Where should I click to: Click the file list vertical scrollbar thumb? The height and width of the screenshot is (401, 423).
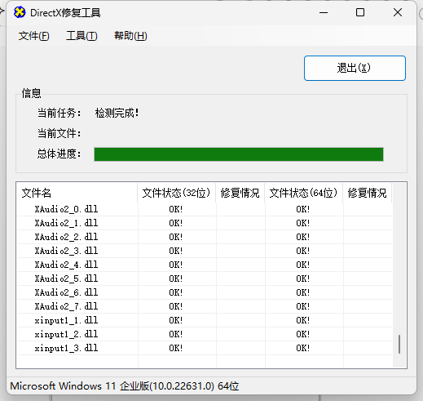tap(399, 344)
